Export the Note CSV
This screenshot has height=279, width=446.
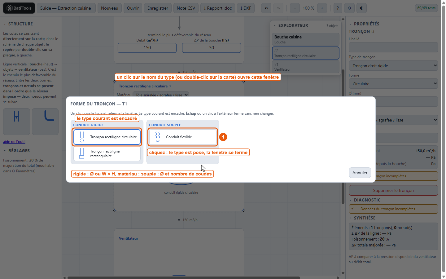click(x=186, y=8)
